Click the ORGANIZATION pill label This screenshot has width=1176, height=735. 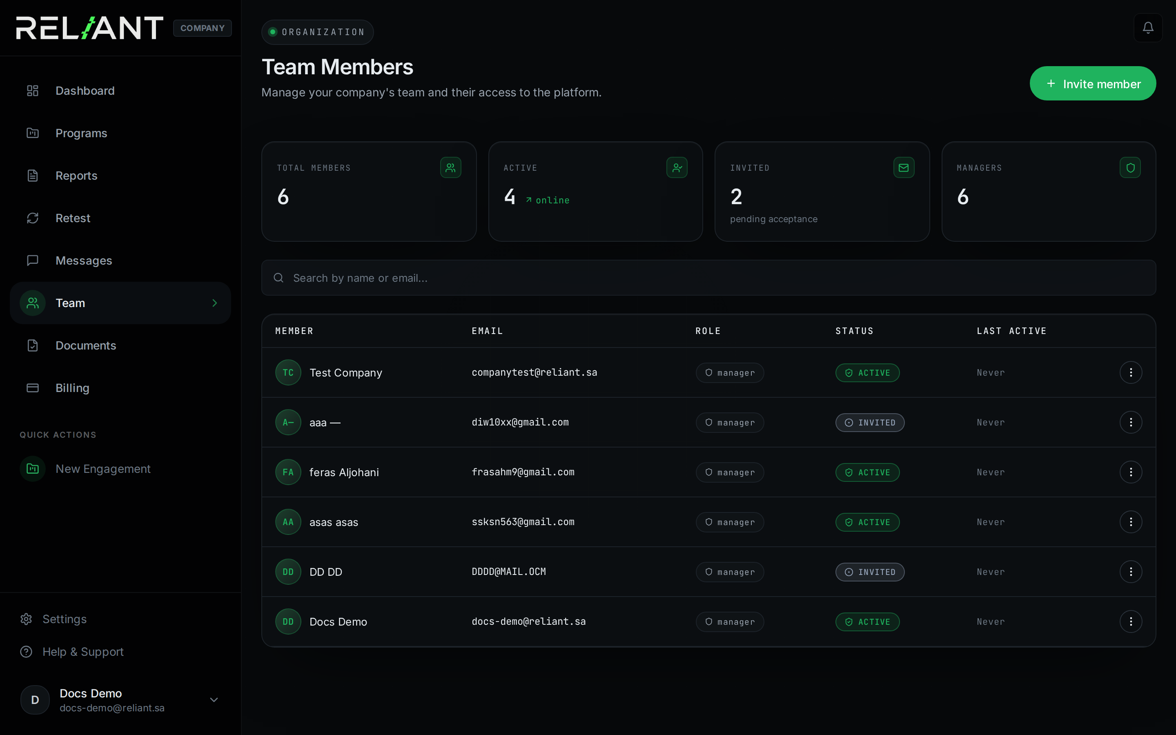click(318, 32)
